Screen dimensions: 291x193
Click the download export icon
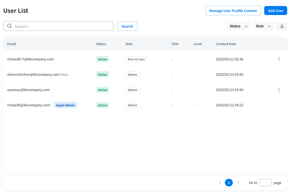(282, 26)
